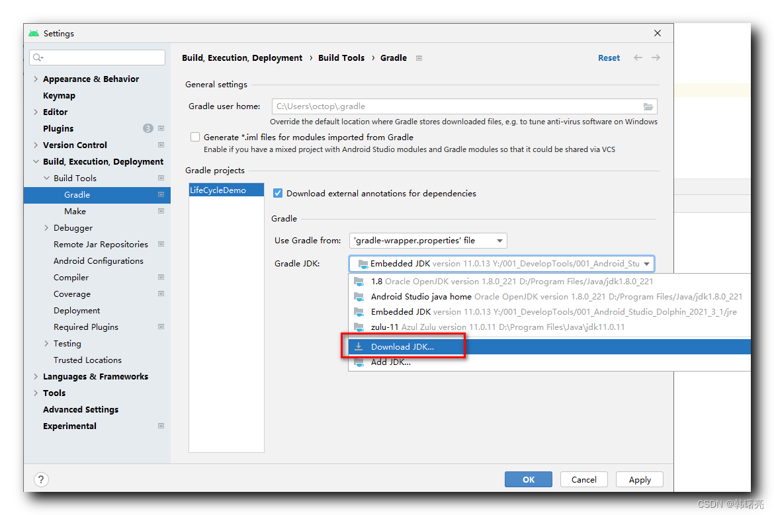This screenshot has height=515, width=774.
Task: Click the folder icon in Gradle user home field
Action: pos(649,106)
